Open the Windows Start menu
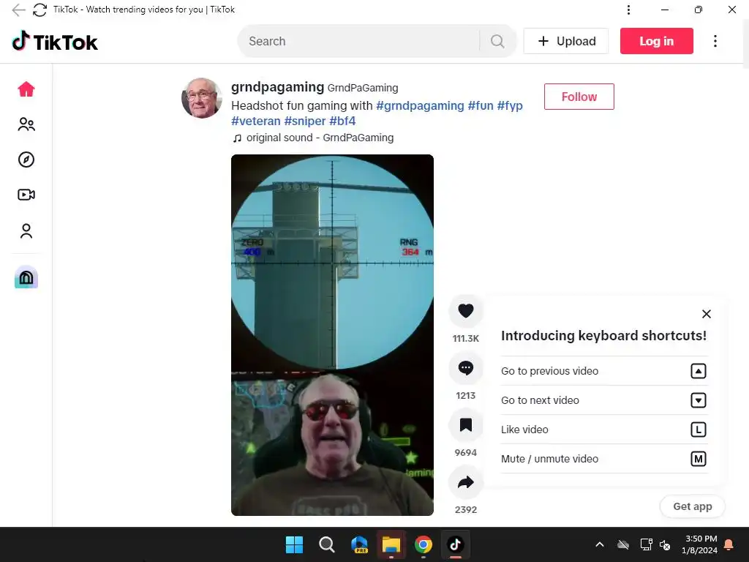 click(294, 544)
